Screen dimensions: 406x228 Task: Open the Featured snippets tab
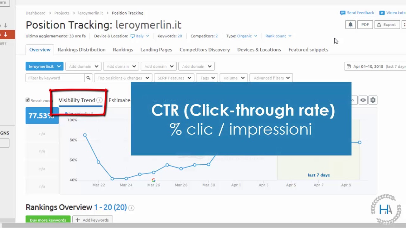coord(308,50)
